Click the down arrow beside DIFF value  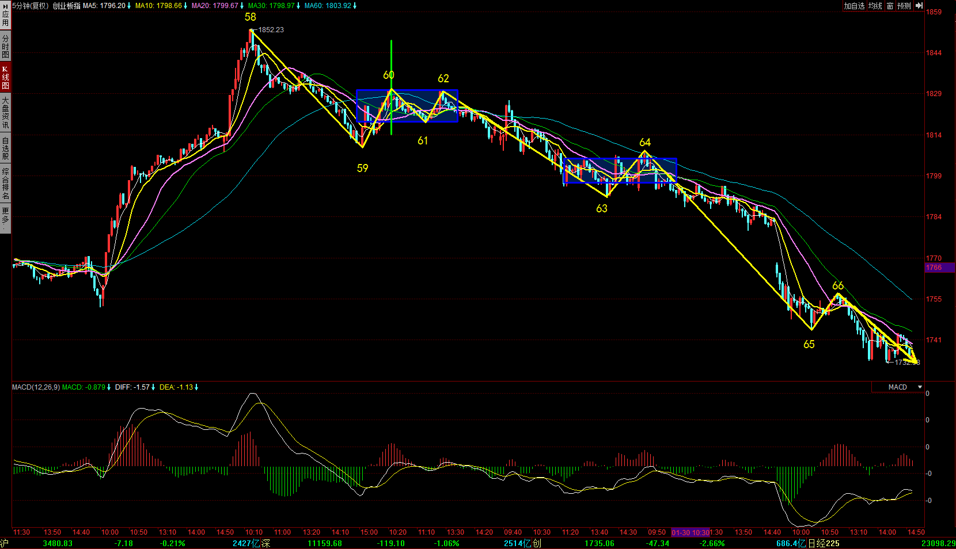153,387
